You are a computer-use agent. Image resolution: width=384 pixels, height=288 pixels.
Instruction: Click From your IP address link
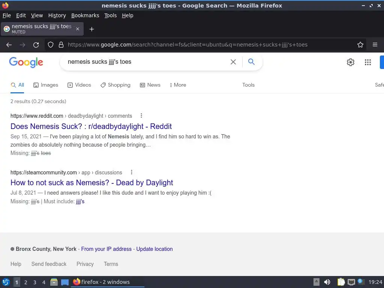106,249
